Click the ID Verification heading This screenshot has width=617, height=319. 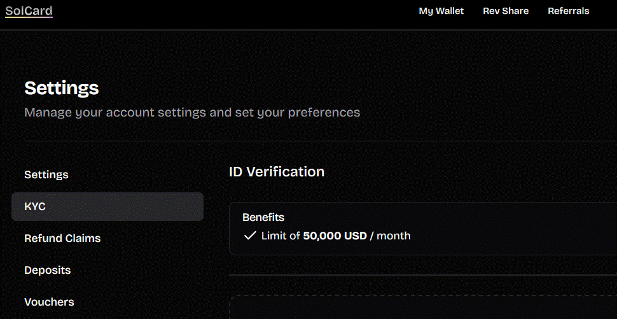[277, 171]
